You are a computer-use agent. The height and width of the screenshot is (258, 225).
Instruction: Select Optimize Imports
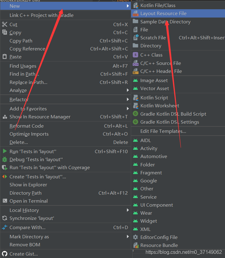[66, 134]
